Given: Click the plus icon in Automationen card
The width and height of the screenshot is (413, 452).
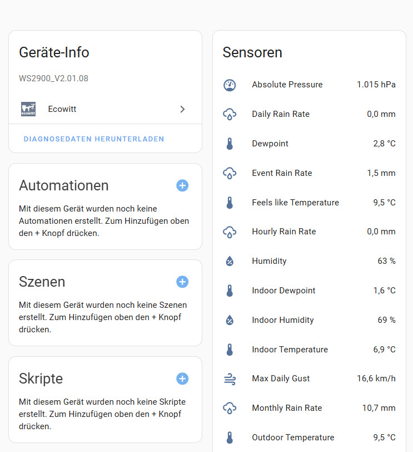Looking at the screenshot, I should 182,185.
